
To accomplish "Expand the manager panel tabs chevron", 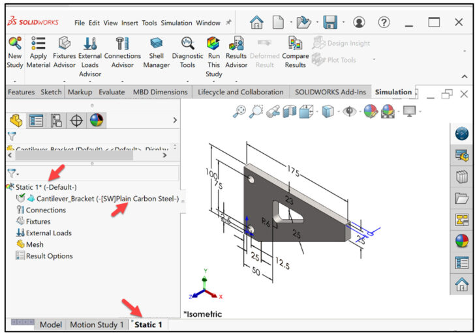I will click(x=174, y=120).
